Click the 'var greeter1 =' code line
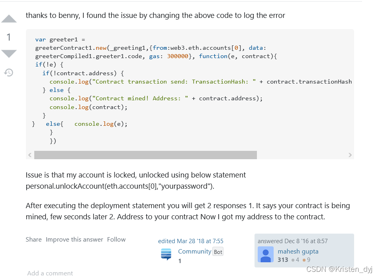The image size is (378, 277). [60, 39]
